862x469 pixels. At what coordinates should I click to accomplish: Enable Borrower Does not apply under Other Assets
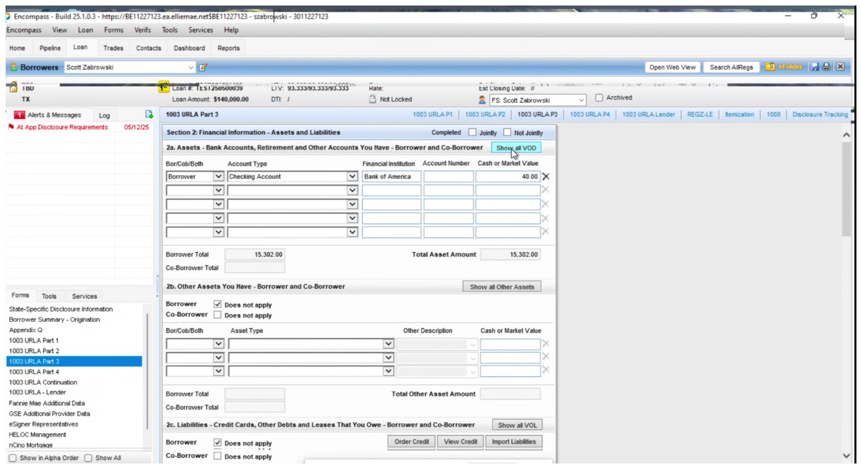pyautogui.click(x=217, y=304)
